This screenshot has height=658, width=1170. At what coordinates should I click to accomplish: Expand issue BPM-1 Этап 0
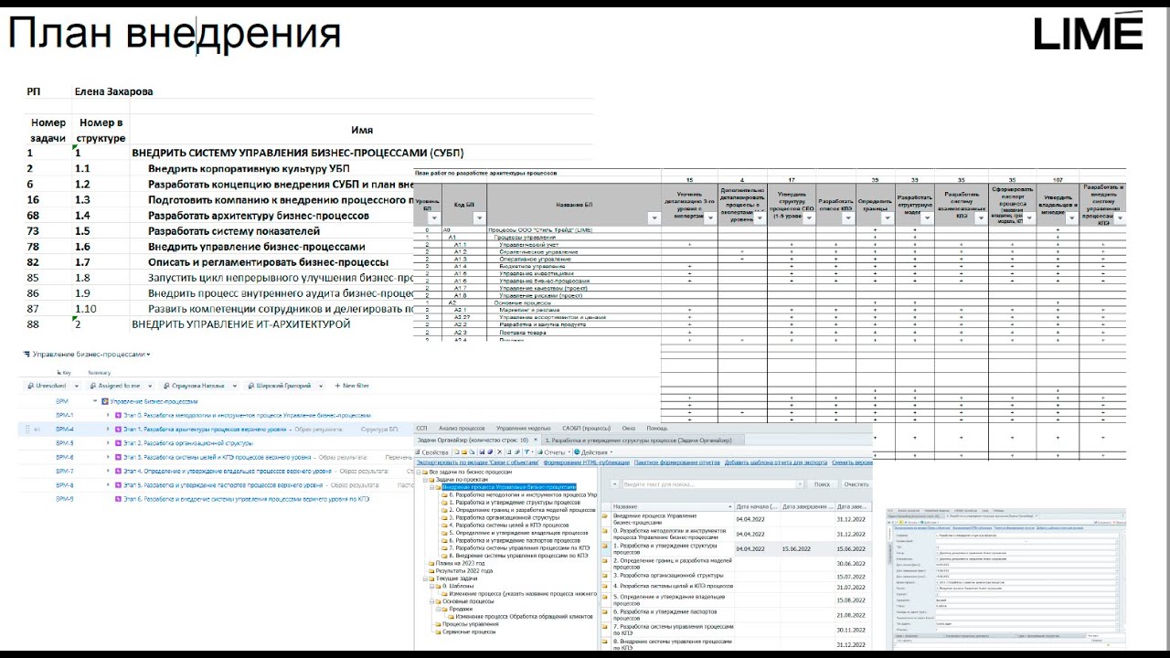tap(107, 415)
